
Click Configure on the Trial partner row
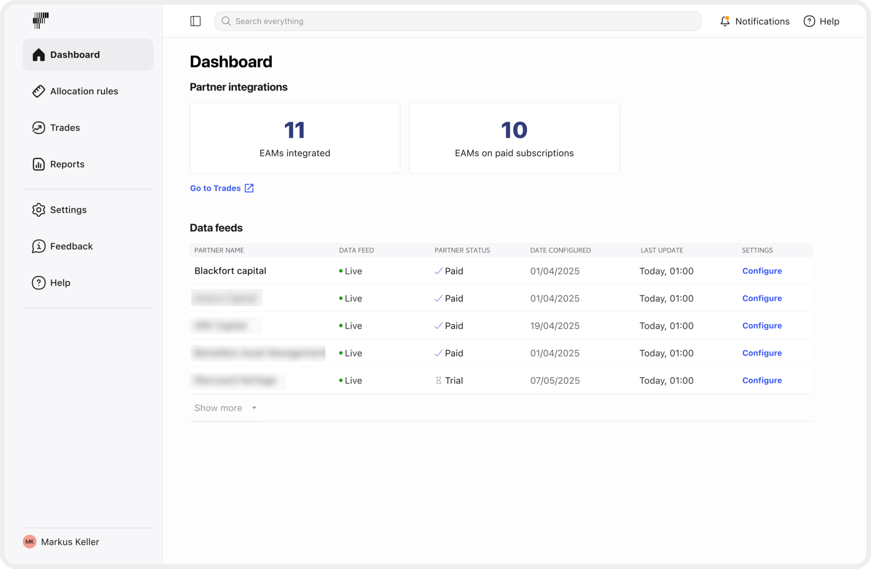tap(762, 380)
